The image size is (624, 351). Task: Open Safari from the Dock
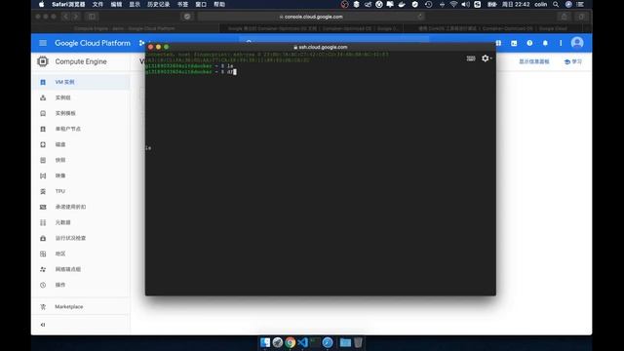tap(328, 342)
